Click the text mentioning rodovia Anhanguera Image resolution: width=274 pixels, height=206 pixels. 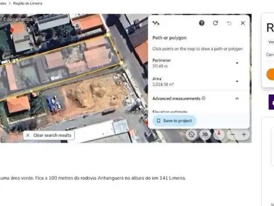pos(93,178)
